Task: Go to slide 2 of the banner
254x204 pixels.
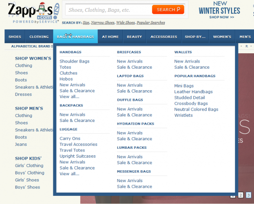Action: point(241,195)
